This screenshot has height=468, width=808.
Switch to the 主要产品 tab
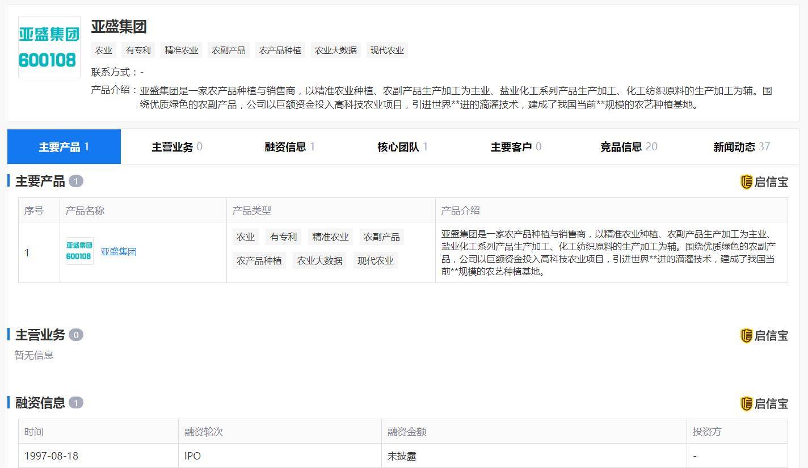coord(64,147)
